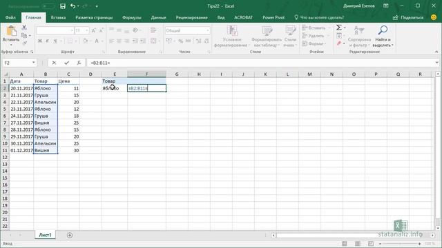Click the Name Box showing F2
Viewport: 442px width, 248px height.
[19, 63]
